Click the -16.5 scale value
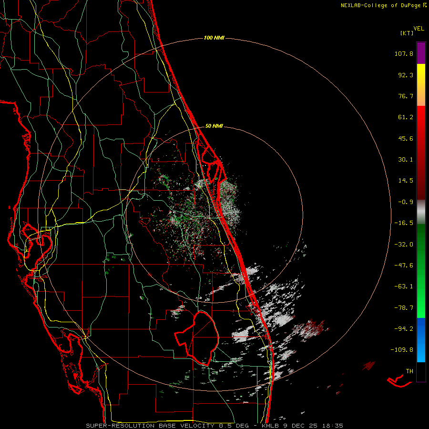 tap(404, 223)
